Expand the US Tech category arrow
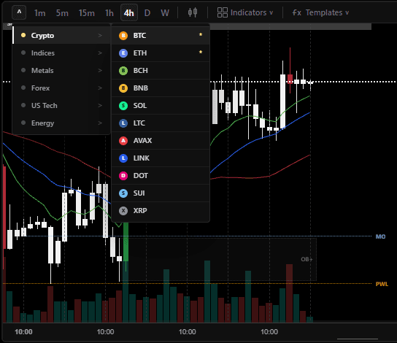This screenshot has height=343, width=397. tap(100, 105)
